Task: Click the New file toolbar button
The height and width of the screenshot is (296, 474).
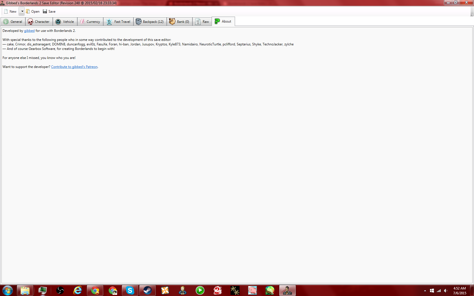Action: 10,12
